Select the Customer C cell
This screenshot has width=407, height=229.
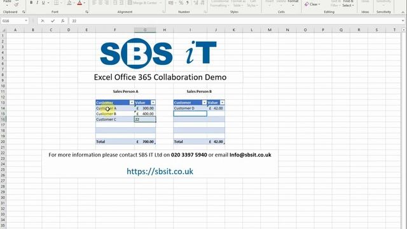pyautogui.click(x=115, y=120)
